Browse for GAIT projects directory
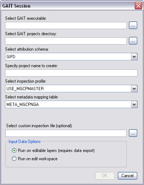This screenshot has height=185, width=144. click(133, 41)
